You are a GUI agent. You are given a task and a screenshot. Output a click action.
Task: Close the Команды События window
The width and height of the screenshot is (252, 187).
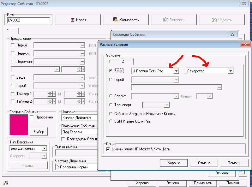tap(232, 34)
